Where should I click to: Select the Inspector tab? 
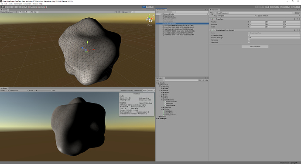pos(214,10)
